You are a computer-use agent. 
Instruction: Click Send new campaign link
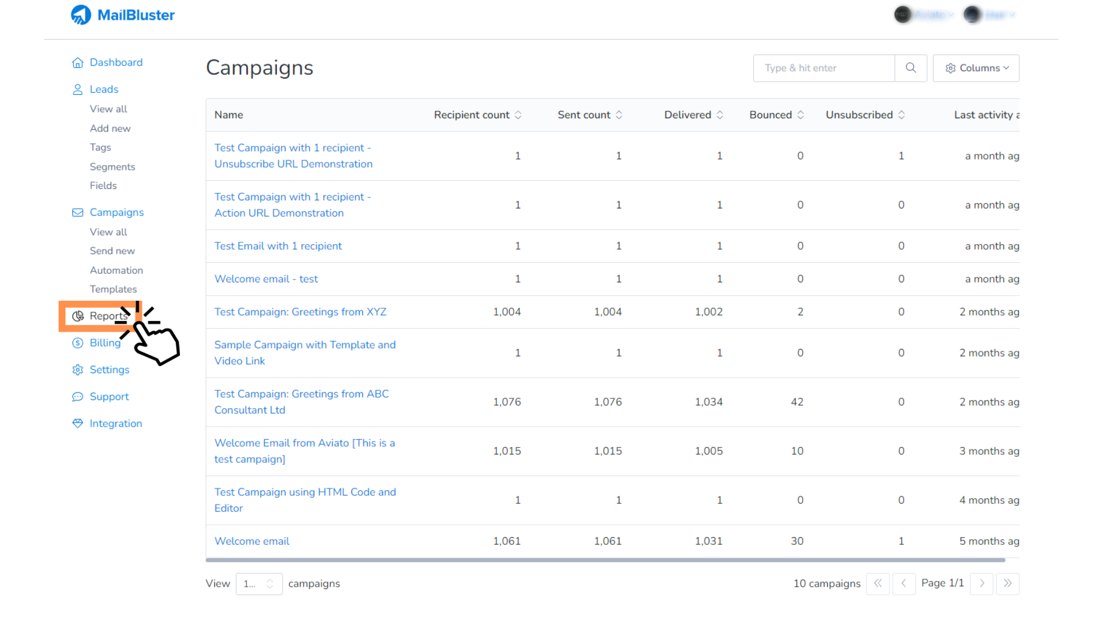[111, 250]
